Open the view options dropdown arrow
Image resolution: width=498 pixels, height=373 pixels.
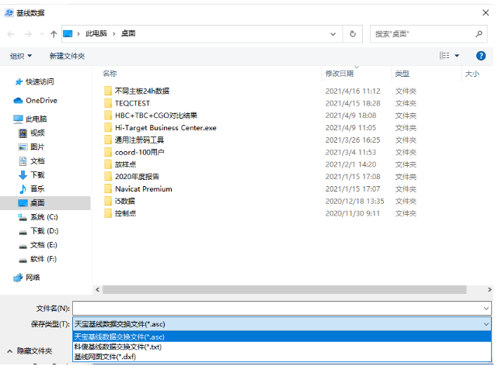(457, 56)
